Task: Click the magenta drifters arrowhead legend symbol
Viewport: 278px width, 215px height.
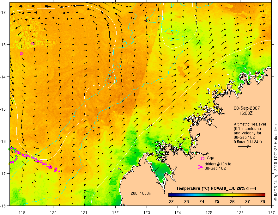Action: click(200, 167)
